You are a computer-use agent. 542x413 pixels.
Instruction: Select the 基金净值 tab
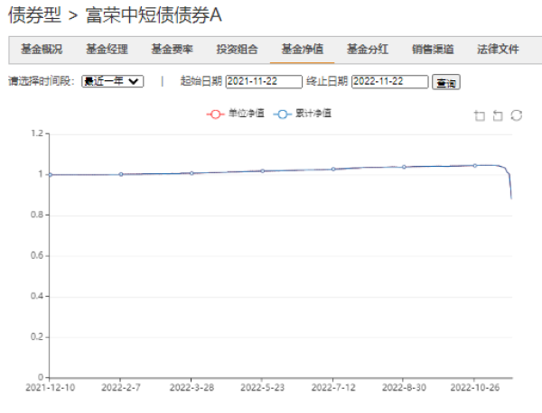pyautogui.click(x=303, y=50)
